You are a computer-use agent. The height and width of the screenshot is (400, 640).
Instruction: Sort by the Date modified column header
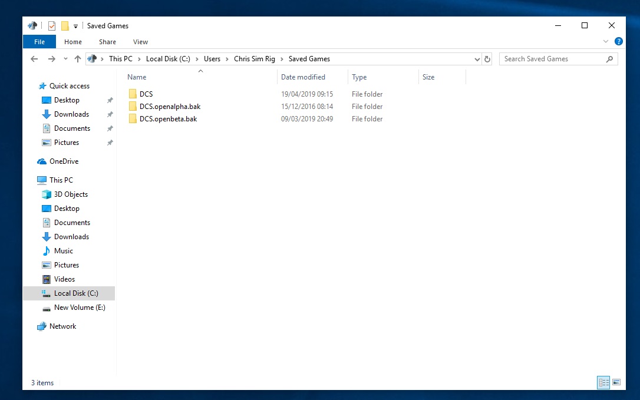[303, 77]
